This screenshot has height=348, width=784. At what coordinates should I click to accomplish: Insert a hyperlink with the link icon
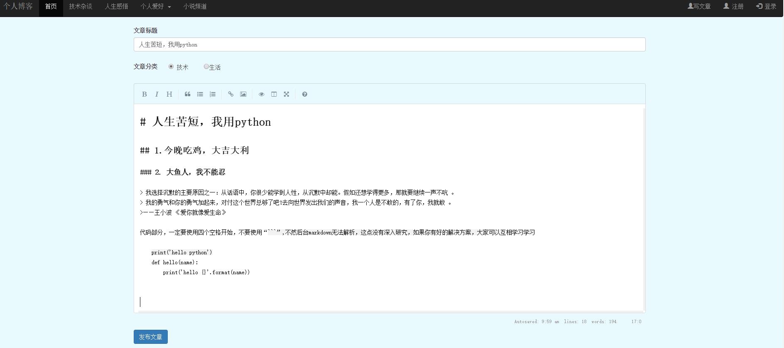(x=230, y=94)
